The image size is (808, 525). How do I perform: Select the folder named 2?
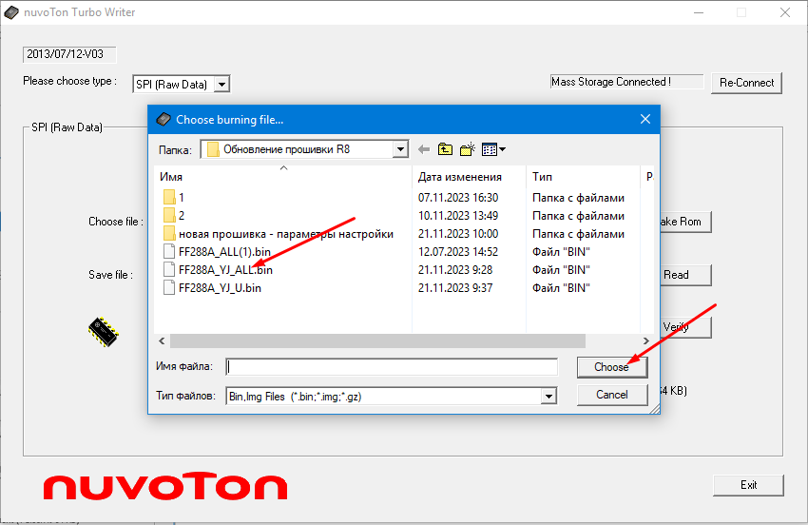(181, 216)
